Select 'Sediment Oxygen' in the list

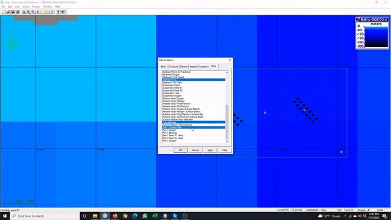pos(194,75)
